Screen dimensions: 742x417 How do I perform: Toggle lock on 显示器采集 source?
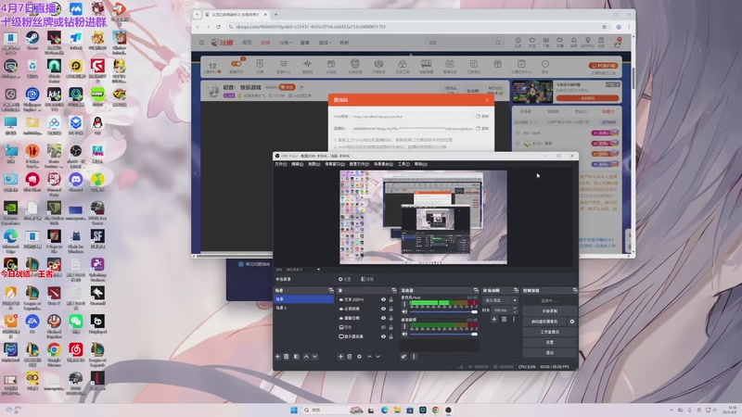coord(390,336)
